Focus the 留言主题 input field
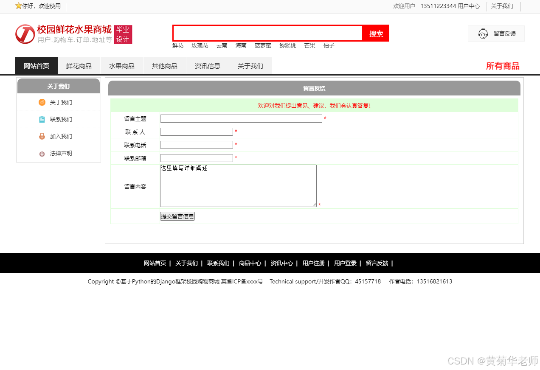 pyautogui.click(x=241, y=119)
